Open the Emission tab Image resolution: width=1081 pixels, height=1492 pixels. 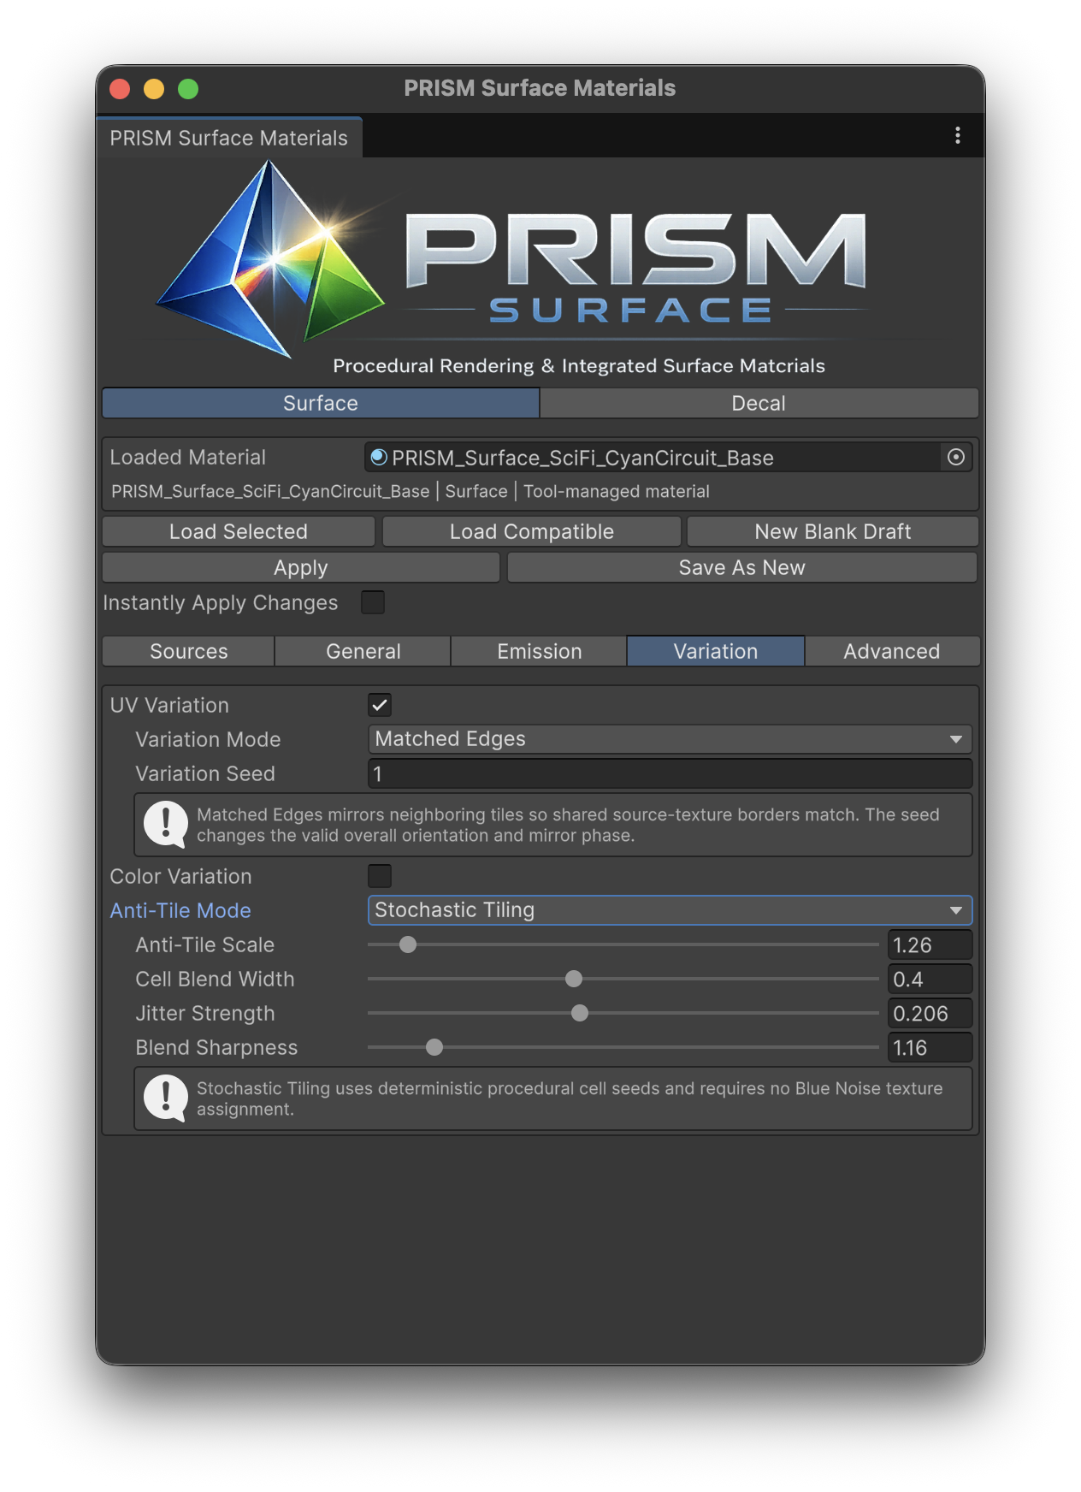539,651
